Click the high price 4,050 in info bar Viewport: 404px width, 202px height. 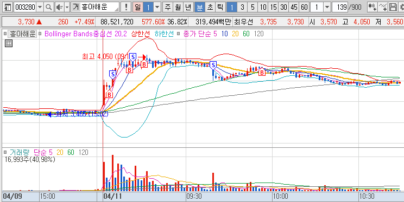pyautogui.click(x=362, y=22)
